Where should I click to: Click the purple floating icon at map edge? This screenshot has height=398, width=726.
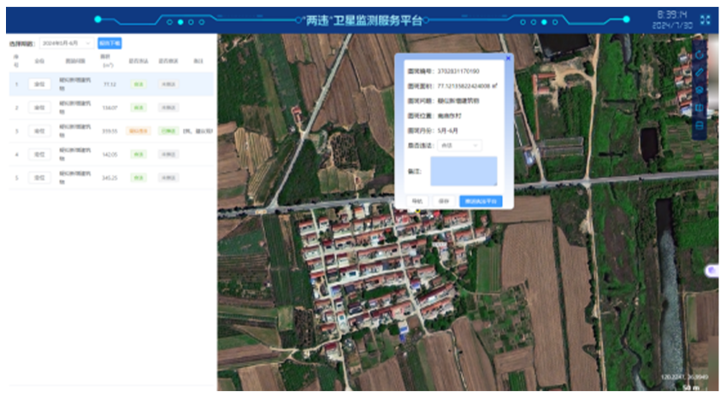(711, 270)
